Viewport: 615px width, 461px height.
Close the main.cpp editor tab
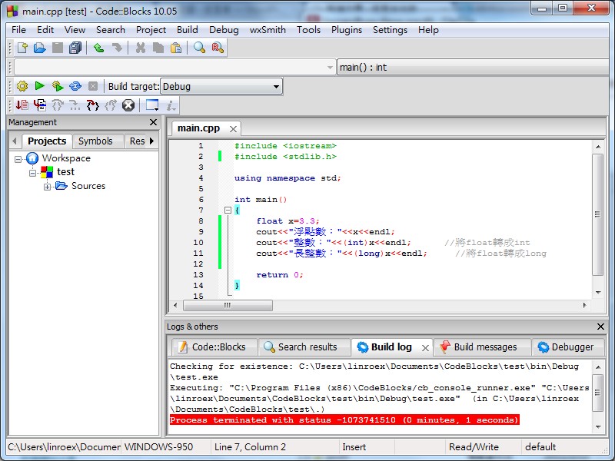(233, 129)
